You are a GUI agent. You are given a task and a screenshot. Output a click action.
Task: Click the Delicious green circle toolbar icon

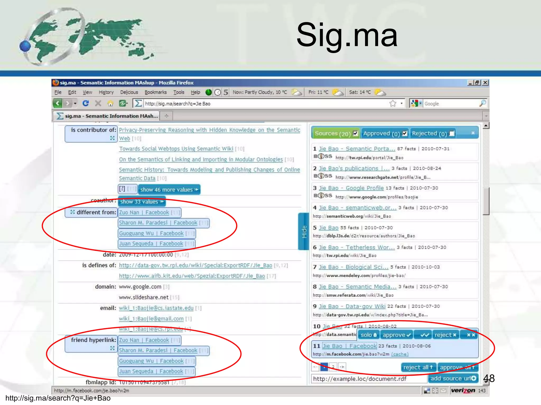[209, 92]
